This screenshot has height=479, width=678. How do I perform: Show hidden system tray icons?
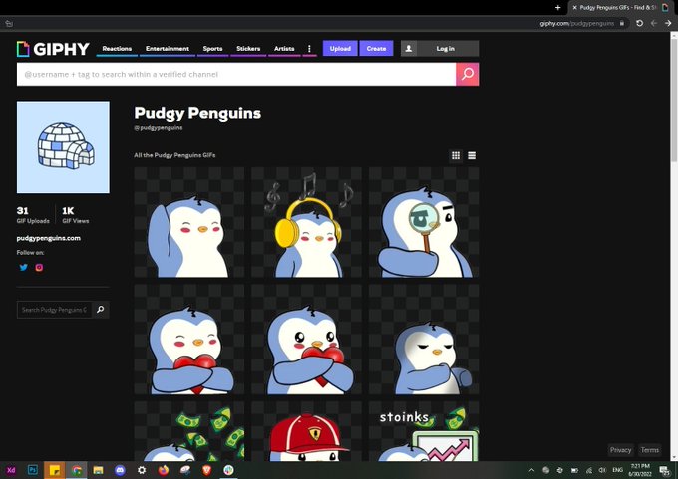(x=531, y=470)
